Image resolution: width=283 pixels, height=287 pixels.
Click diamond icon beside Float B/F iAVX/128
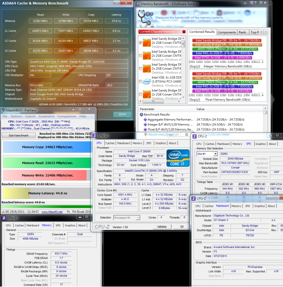pos(145,129)
